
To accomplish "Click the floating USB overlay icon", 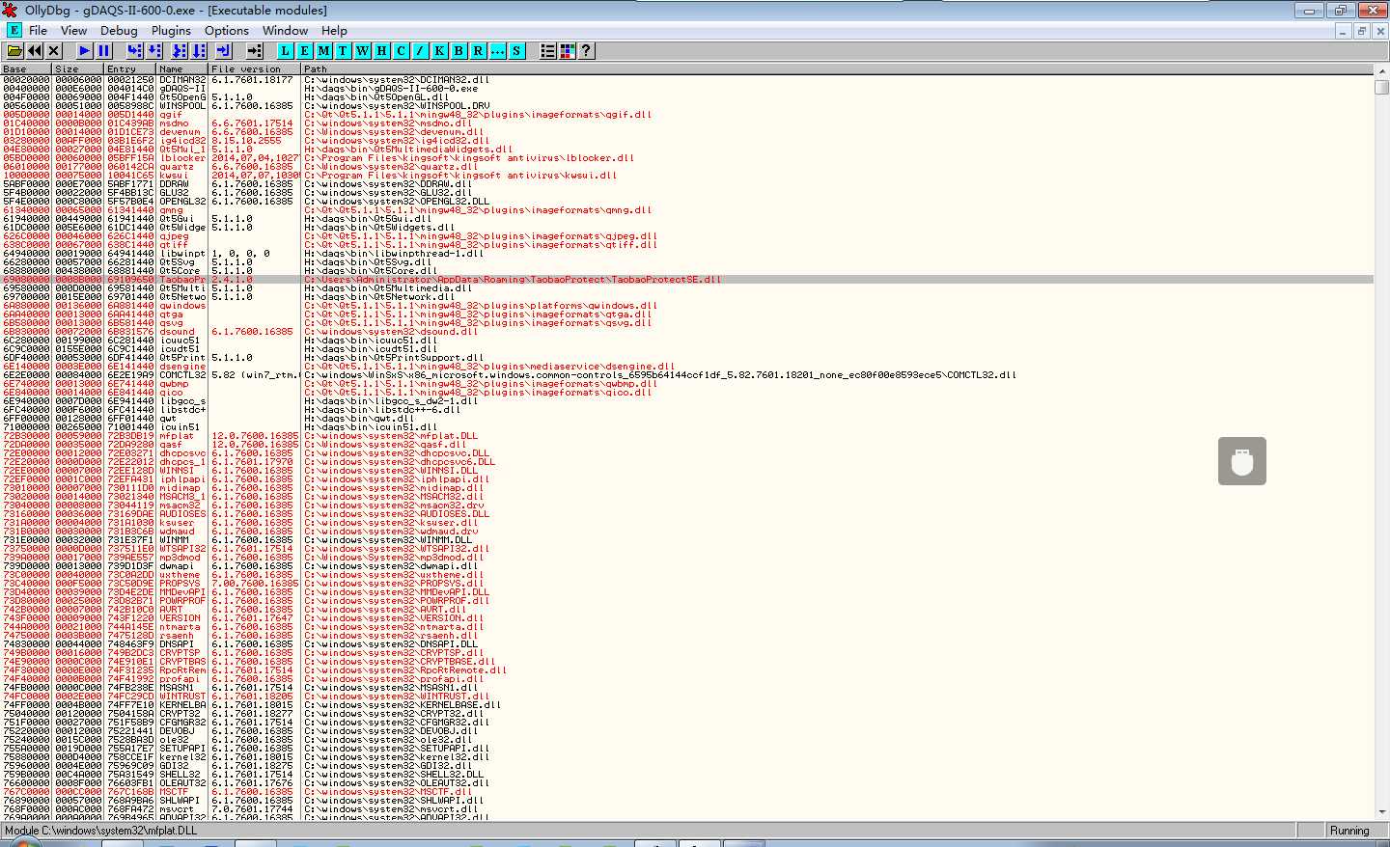I will click(1242, 461).
